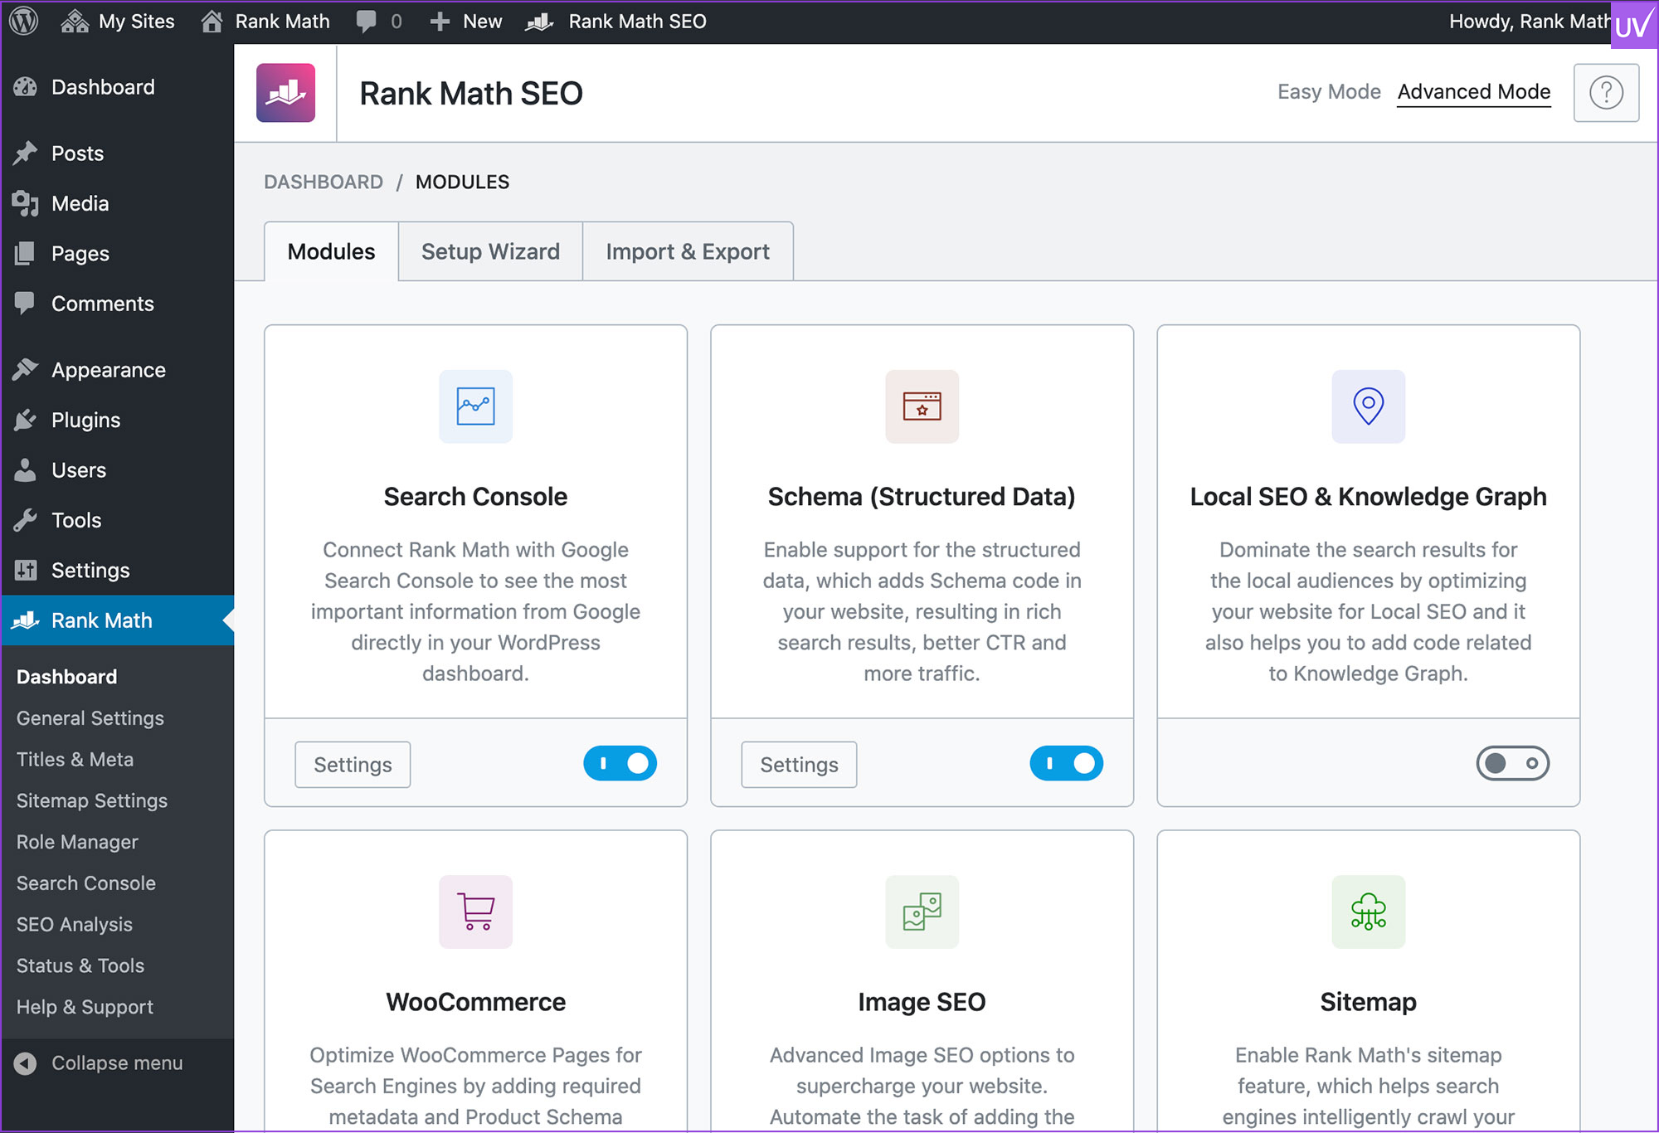Image resolution: width=1659 pixels, height=1133 pixels.
Task: Toggle off the Schema module
Action: (1067, 763)
